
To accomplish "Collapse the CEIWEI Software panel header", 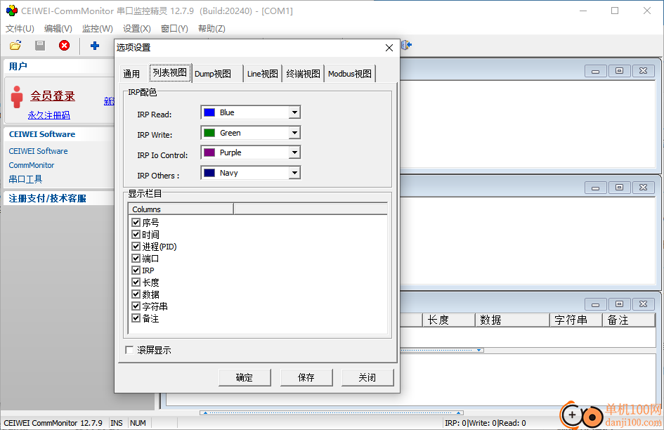I will pyautogui.click(x=59, y=134).
